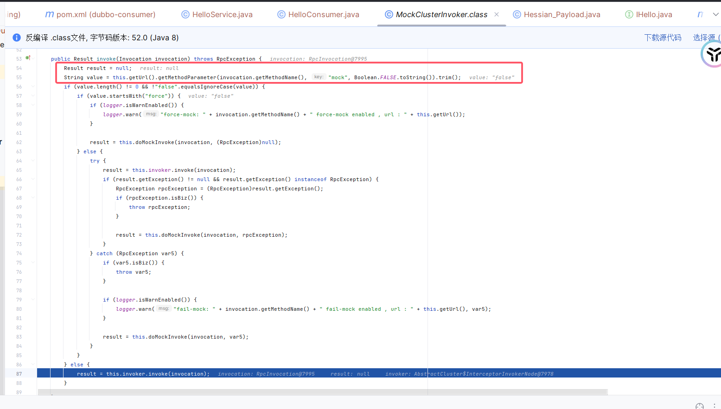The width and height of the screenshot is (721, 409).
Task: Click doMockInvoke on line 83
Action: [168, 337]
